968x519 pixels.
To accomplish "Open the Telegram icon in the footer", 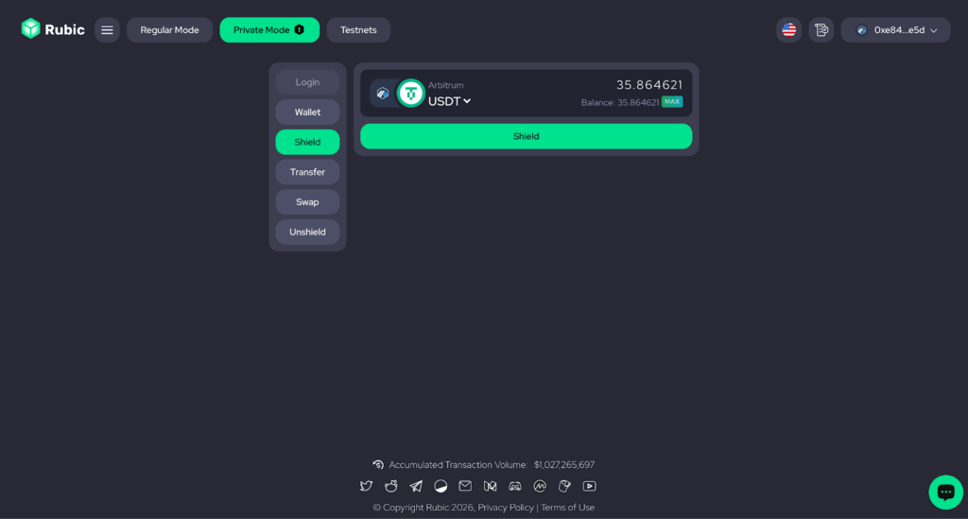I will point(416,486).
